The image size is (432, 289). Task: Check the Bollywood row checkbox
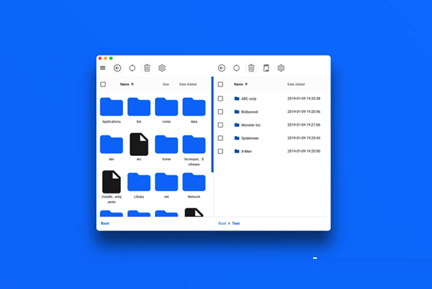[x=220, y=111]
